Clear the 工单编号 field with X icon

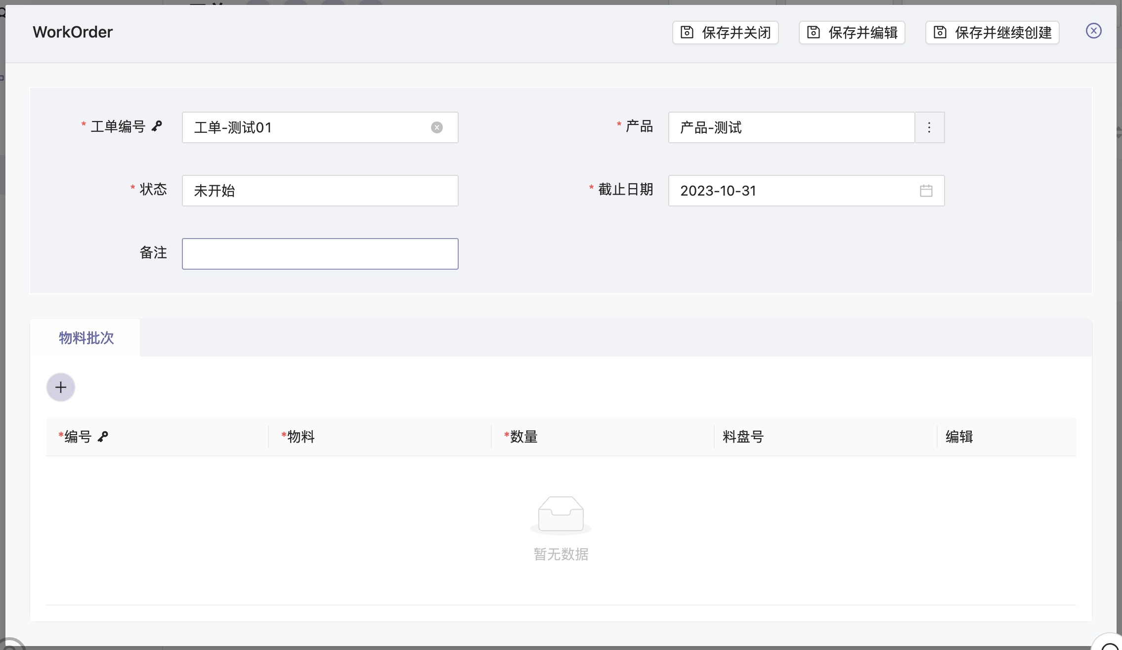pyautogui.click(x=436, y=127)
